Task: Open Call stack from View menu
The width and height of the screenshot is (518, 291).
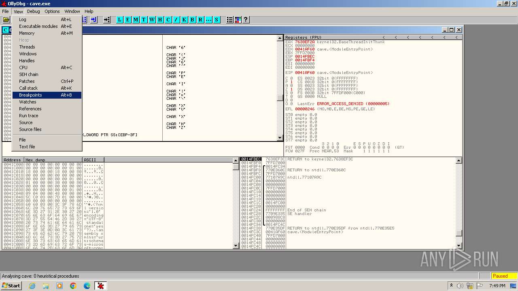Action: point(47,88)
